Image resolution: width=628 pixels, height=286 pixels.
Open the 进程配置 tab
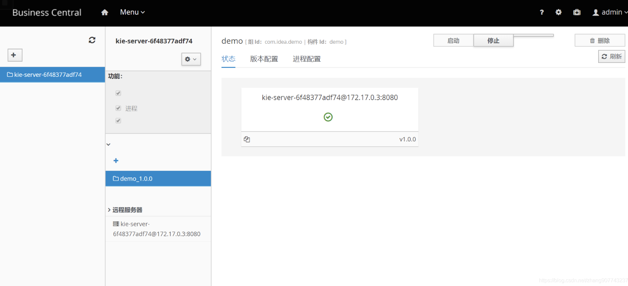click(x=307, y=59)
